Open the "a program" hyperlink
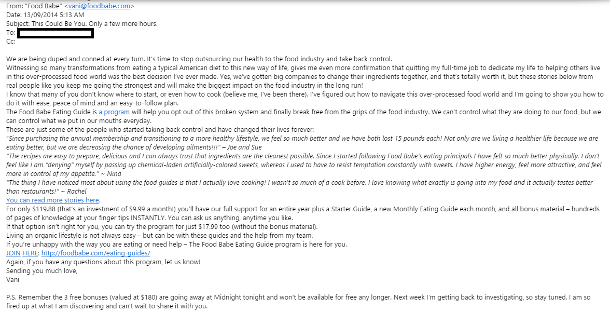The image size is (610, 312). click(114, 112)
